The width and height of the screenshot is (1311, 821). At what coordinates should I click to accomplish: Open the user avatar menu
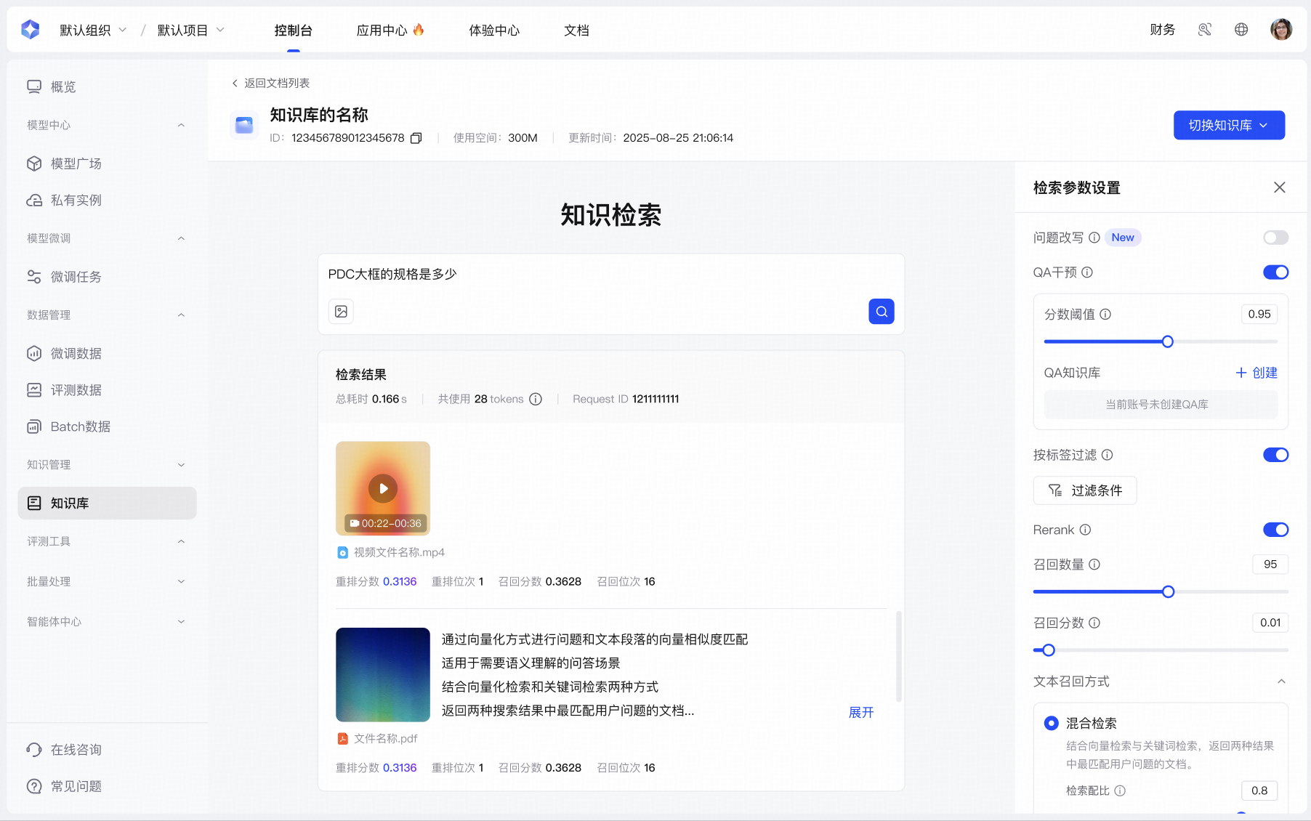tap(1280, 30)
